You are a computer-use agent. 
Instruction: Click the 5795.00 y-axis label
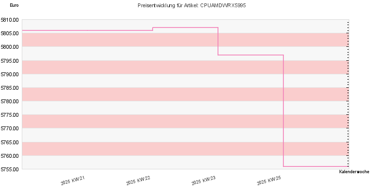(x=10, y=61)
